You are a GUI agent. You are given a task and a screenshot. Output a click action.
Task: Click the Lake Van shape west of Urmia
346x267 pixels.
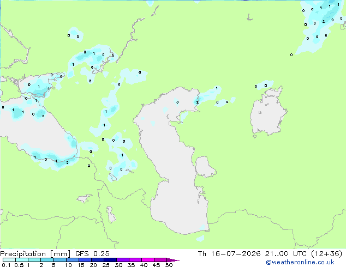coord(84,198)
